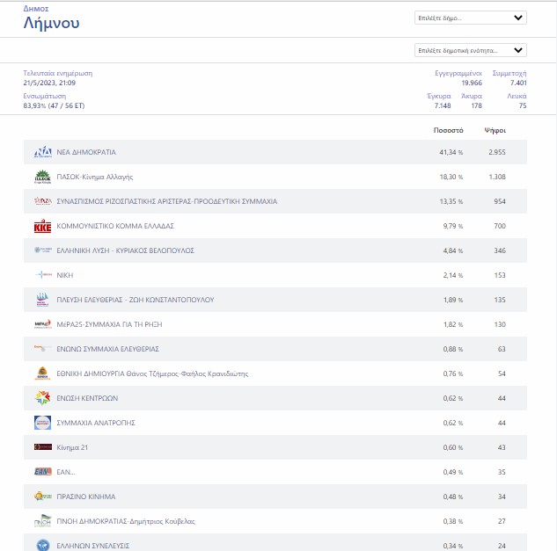Screen dimensions: 557x551
Task: Click the Ελληνική Λύση party logo
Action: tap(42, 250)
